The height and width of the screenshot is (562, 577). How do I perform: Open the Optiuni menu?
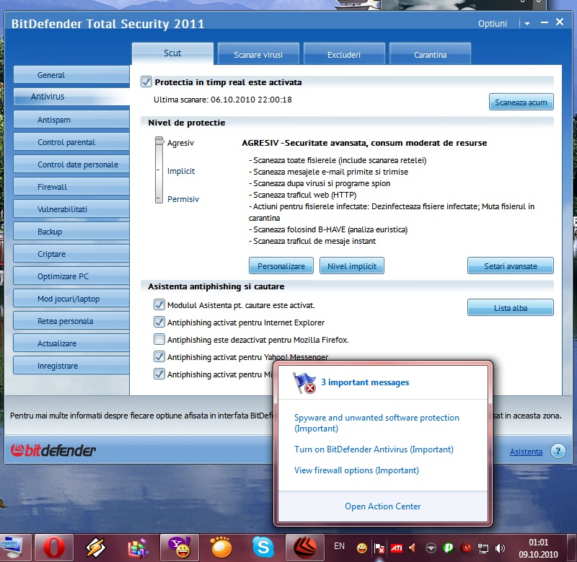[x=493, y=24]
